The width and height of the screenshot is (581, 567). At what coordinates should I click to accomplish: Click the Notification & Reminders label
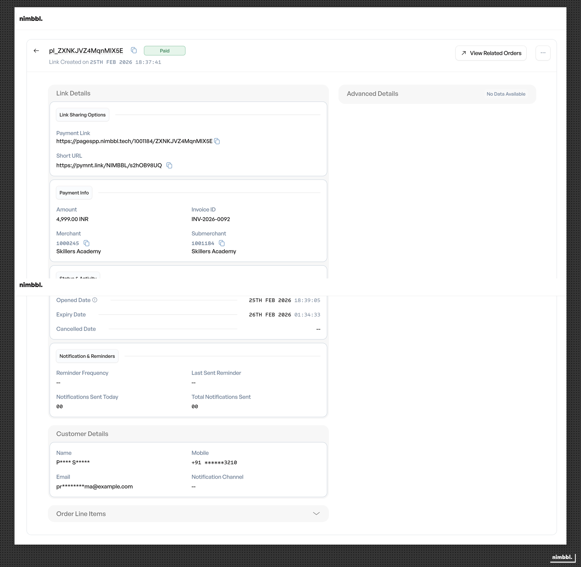[87, 356]
